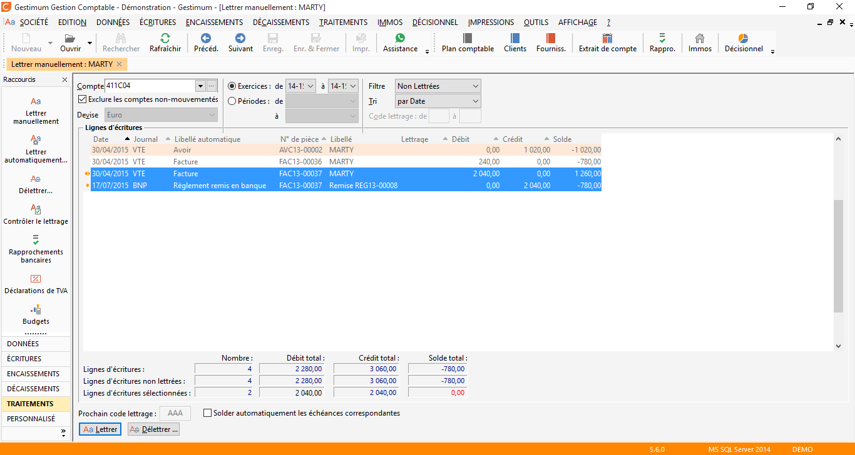Go to next record with Suivant

[x=240, y=39]
